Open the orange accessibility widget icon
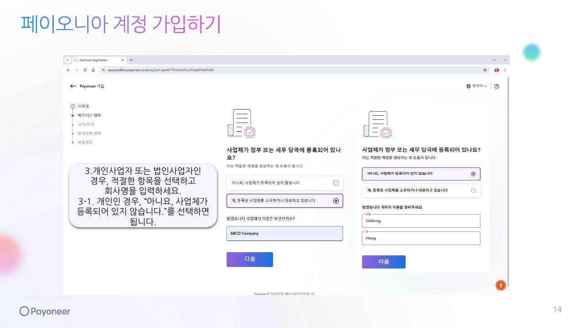 point(501,286)
